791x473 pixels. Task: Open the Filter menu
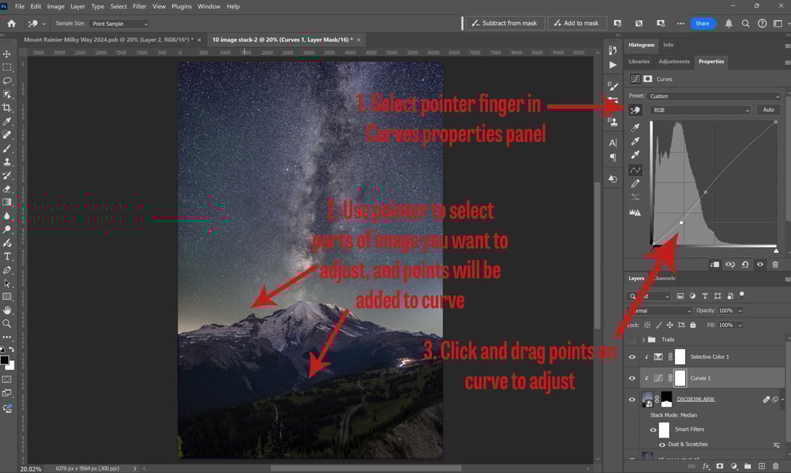tap(139, 6)
